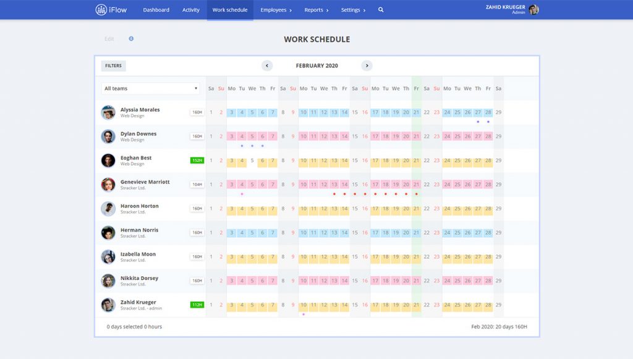Click the Filters button
This screenshot has width=633, height=359.
pos(113,65)
